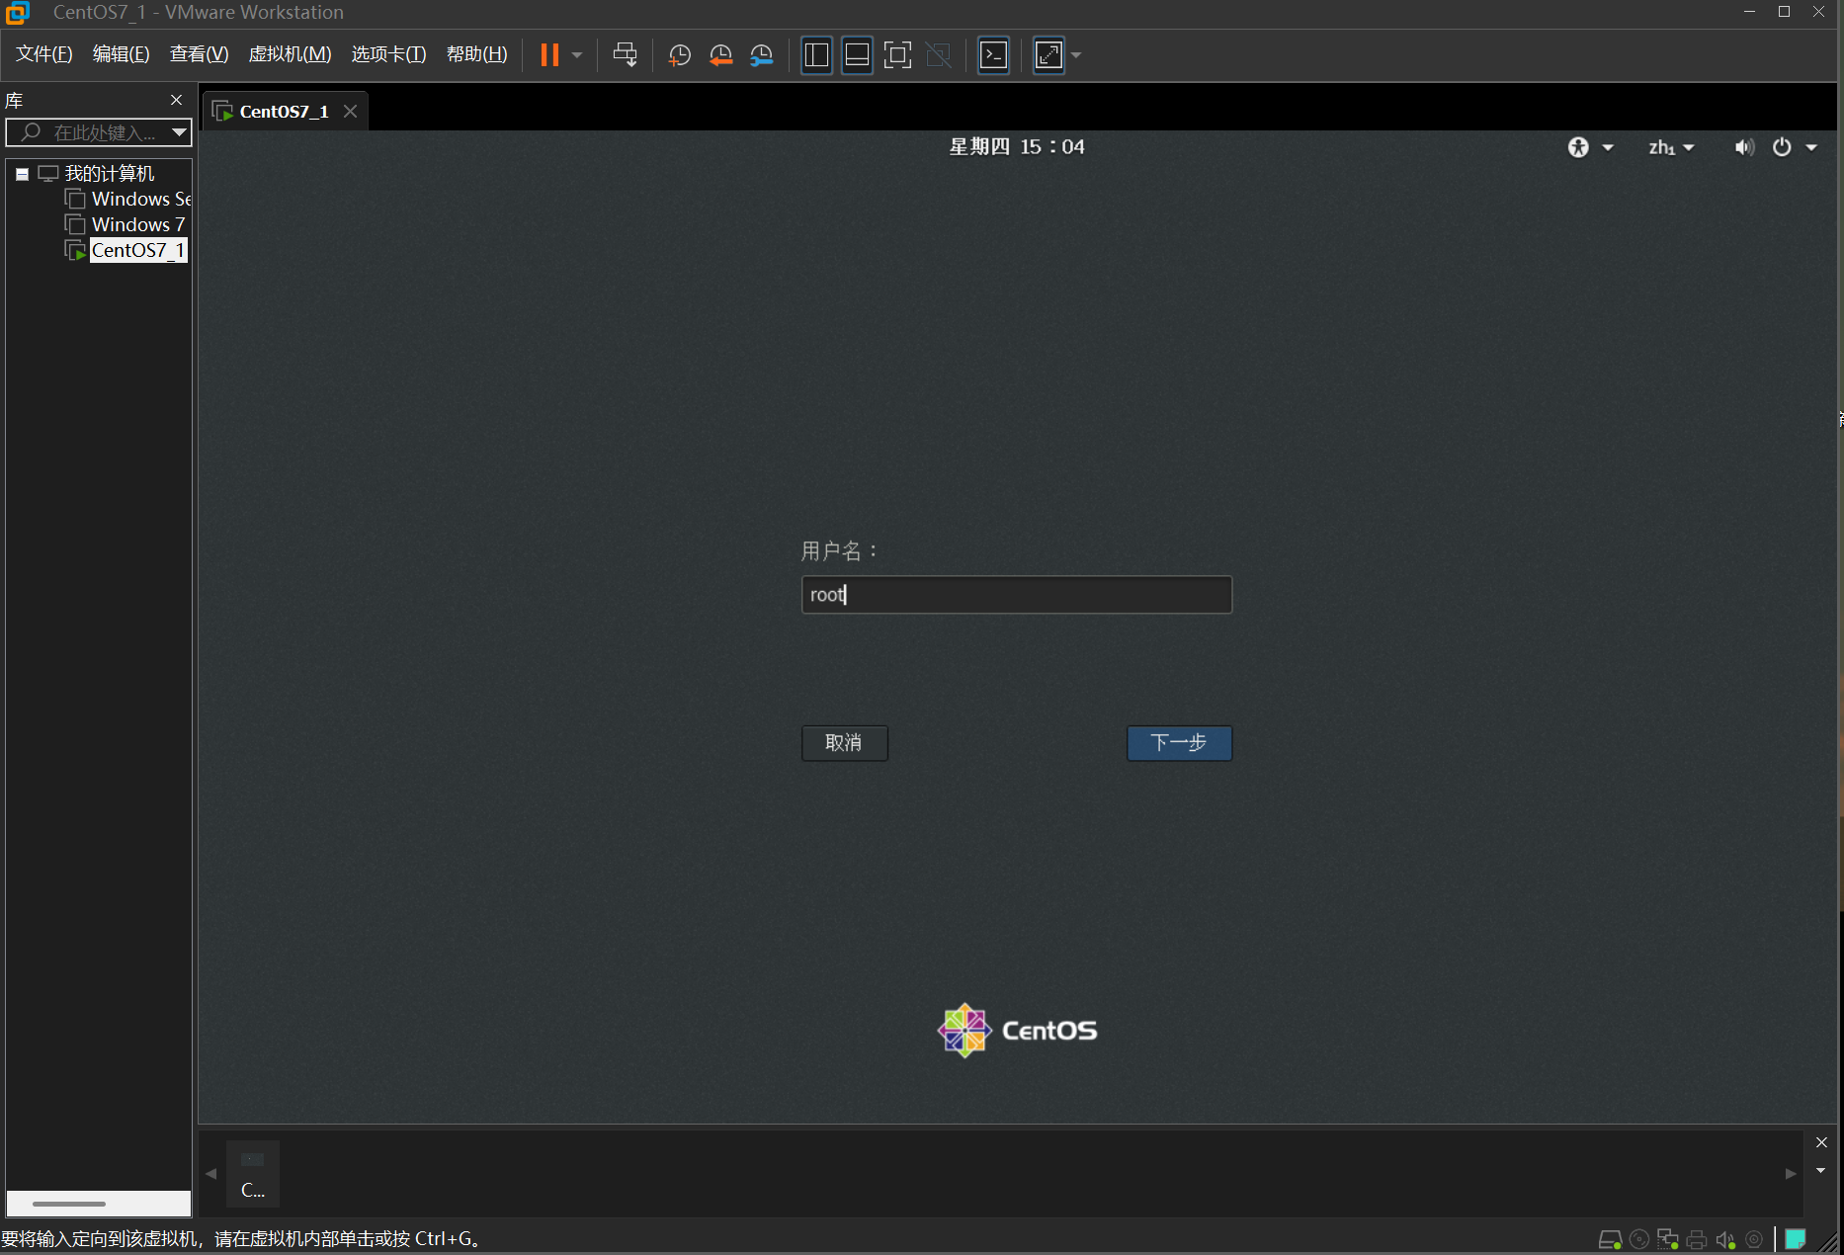Click the clock 星期四 15:04 in guest top bar
The height and width of the screenshot is (1255, 1844).
click(x=1017, y=147)
